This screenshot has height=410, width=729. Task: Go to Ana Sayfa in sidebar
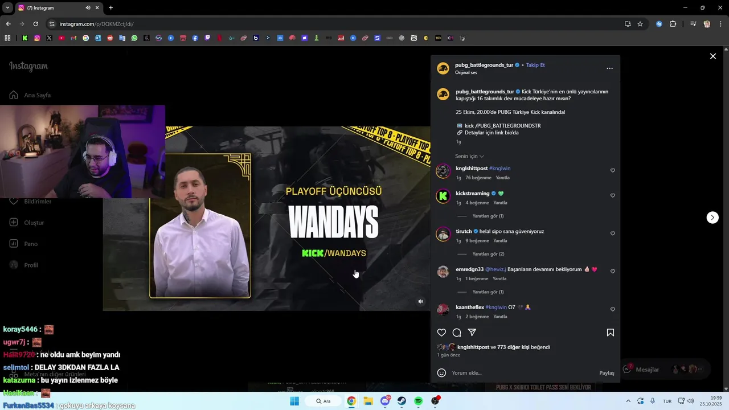point(30,95)
